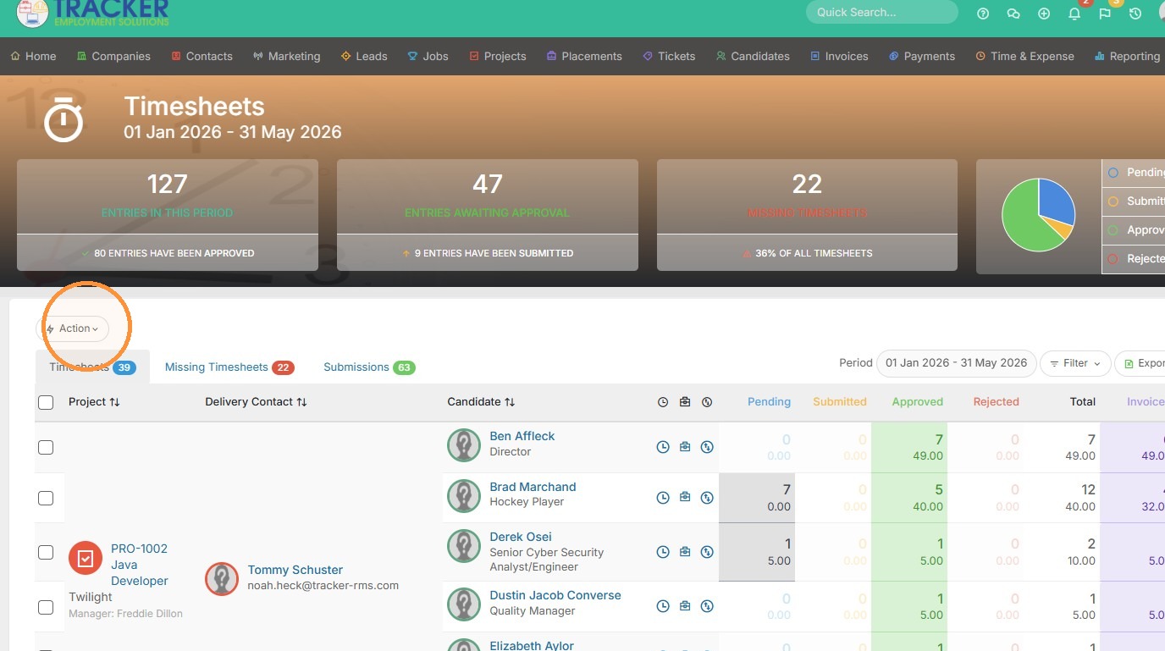Open the Derek Osei candidate link

click(521, 537)
